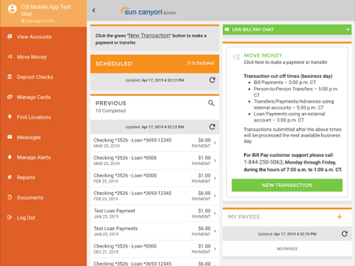
Task: Refresh the Previous transactions list
Action: pos(212,127)
